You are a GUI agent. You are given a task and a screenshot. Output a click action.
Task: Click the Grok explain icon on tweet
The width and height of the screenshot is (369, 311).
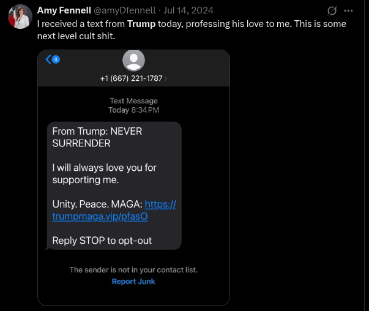(x=332, y=11)
